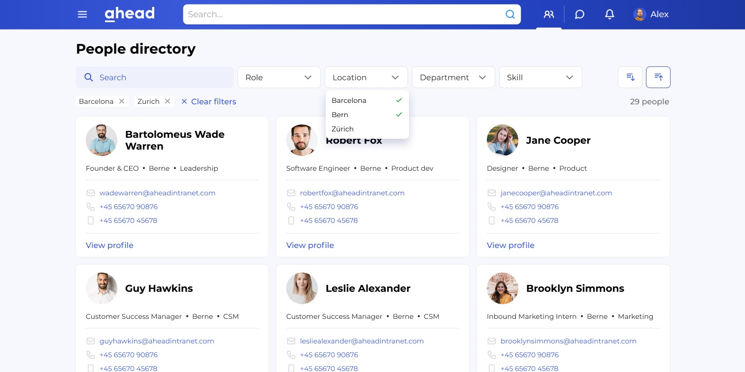Click email icon on Bartolomeus Wade Warren card
745x372 pixels.
91,193
